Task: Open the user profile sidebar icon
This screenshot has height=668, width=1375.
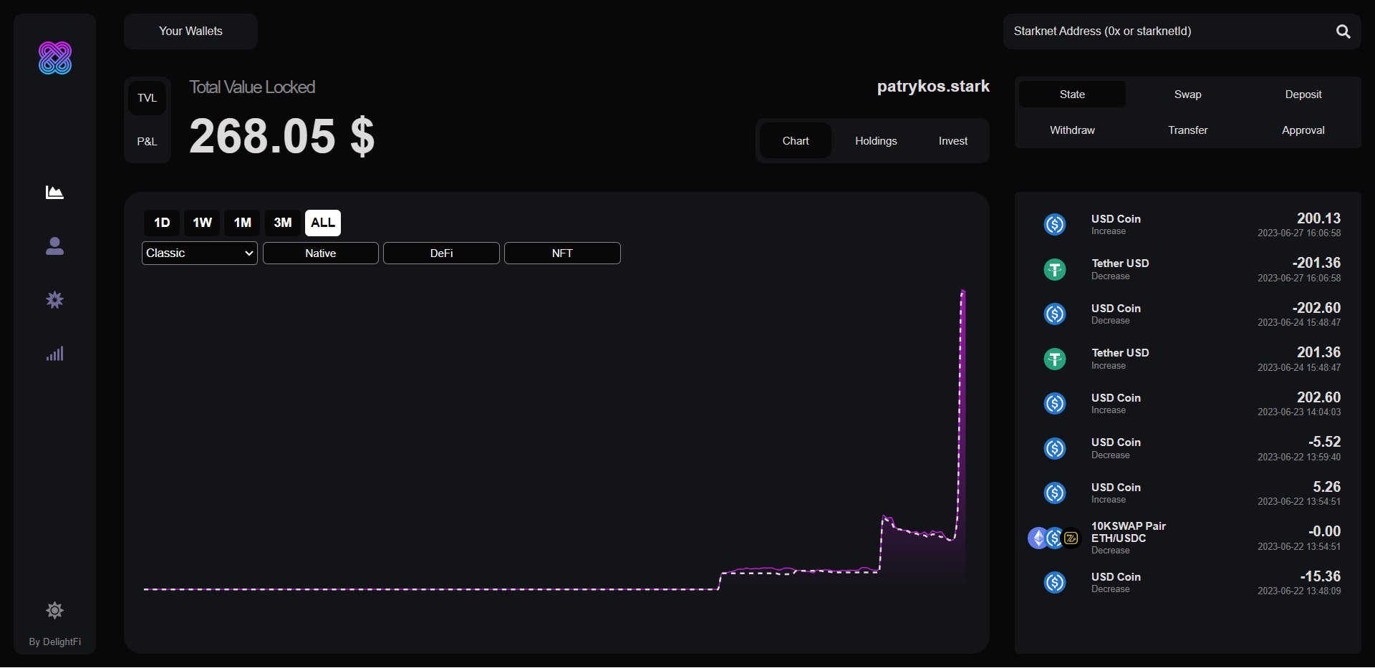Action: tap(54, 246)
